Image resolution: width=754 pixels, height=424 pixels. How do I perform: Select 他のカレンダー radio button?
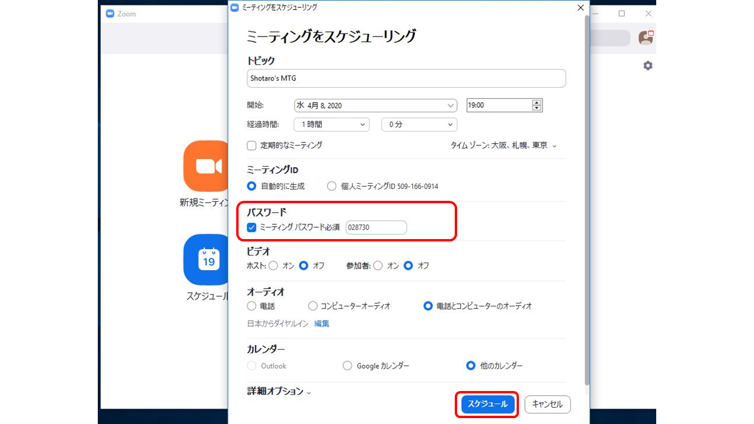click(x=471, y=366)
